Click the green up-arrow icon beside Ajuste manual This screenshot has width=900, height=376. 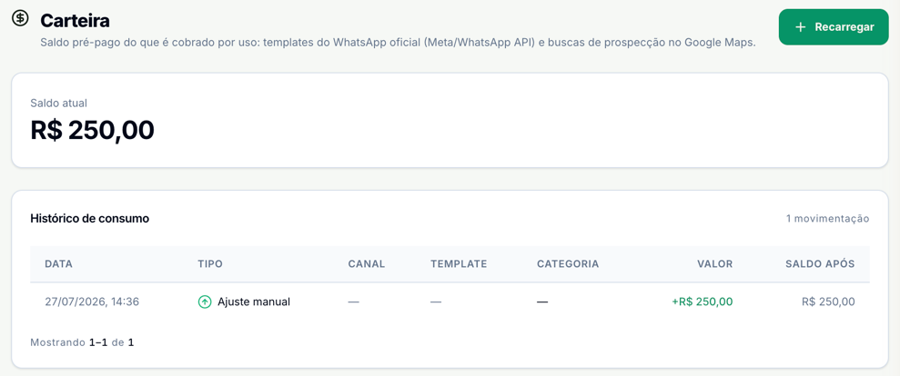pyautogui.click(x=205, y=302)
